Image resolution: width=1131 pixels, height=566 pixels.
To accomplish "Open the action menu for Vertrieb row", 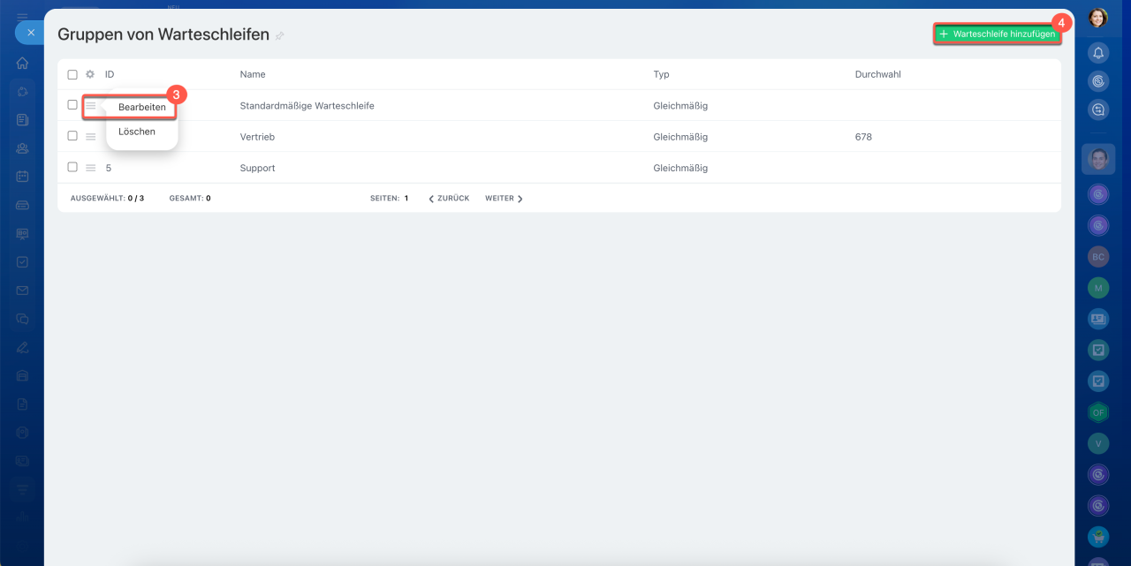I will coord(90,137).
